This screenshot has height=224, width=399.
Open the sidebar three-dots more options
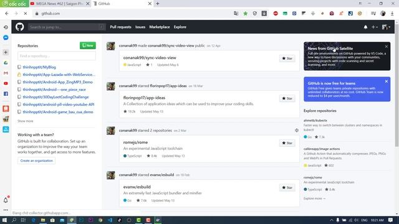coord(6,210)
